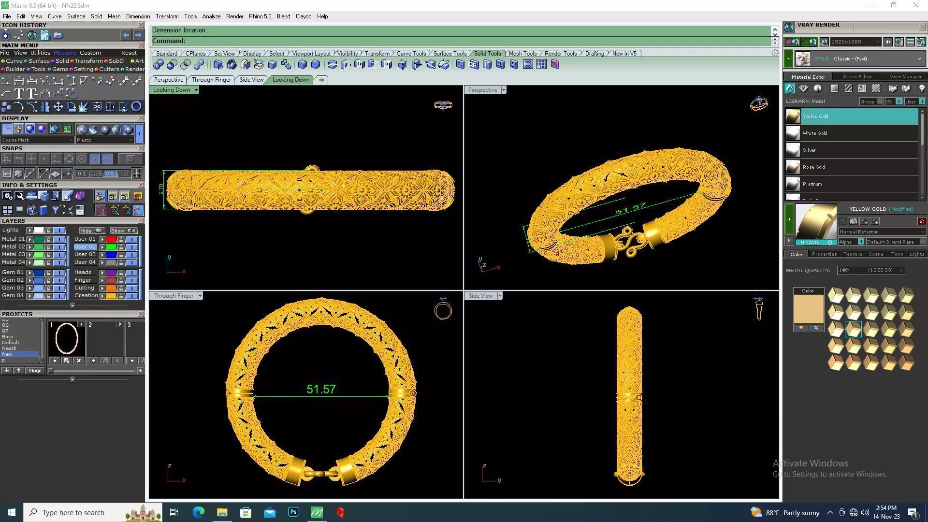Switch to the Scene Editor tab

[857, 76]
